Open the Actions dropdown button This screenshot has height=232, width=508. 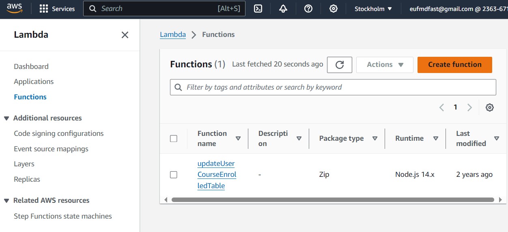[x=385, y=64]
